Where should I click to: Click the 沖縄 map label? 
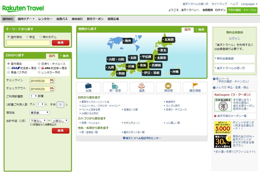tap(175, 72)
